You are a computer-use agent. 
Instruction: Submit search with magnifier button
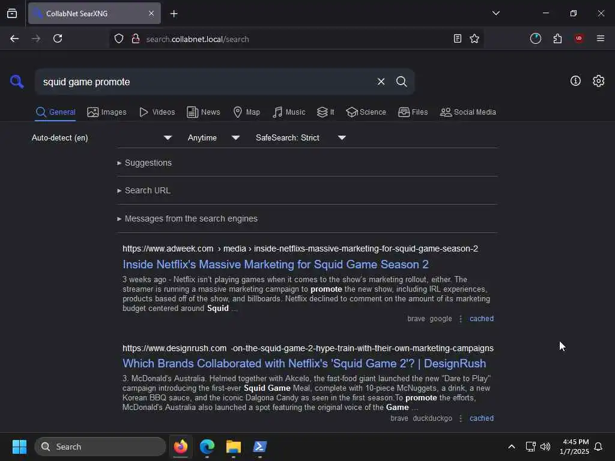point(401,82)
